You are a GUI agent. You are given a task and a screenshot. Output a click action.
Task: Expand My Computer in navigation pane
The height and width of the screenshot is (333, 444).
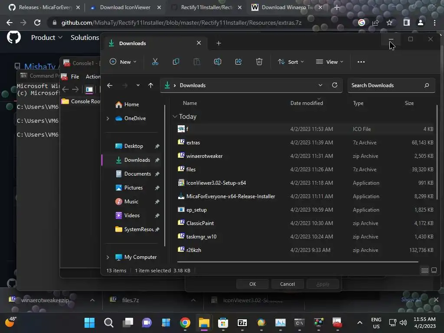coord(108,257)
